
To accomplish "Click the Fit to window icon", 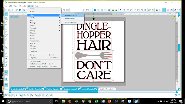I will click(x=68, y=10).
